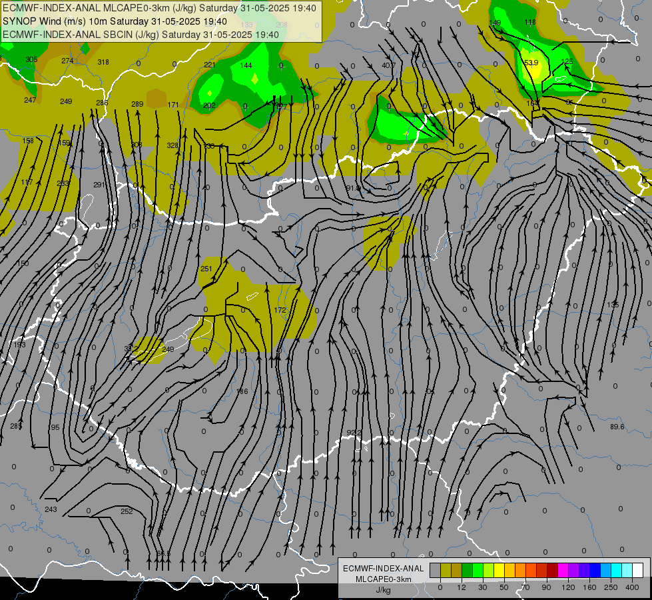Click the map value 92.2
This screenshot has height=600, width=652.
click(354, 433)
